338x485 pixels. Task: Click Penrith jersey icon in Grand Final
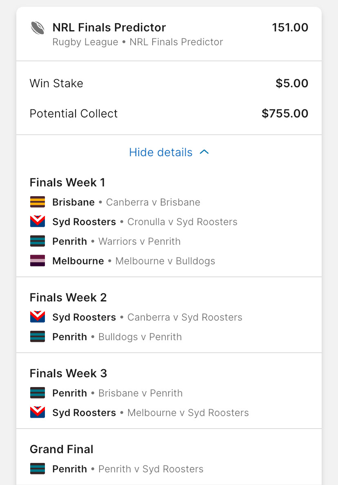pyautogui.click(x=38, y=469)
